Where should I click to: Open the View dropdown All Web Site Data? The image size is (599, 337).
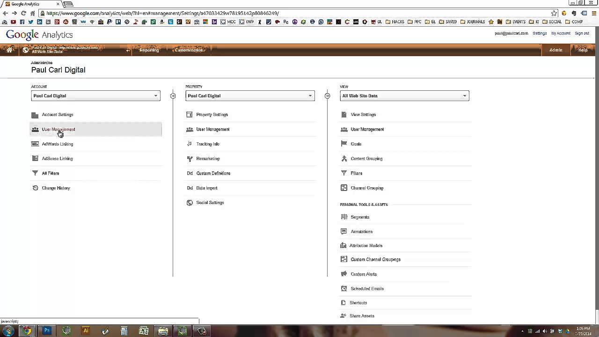[404, 96]
